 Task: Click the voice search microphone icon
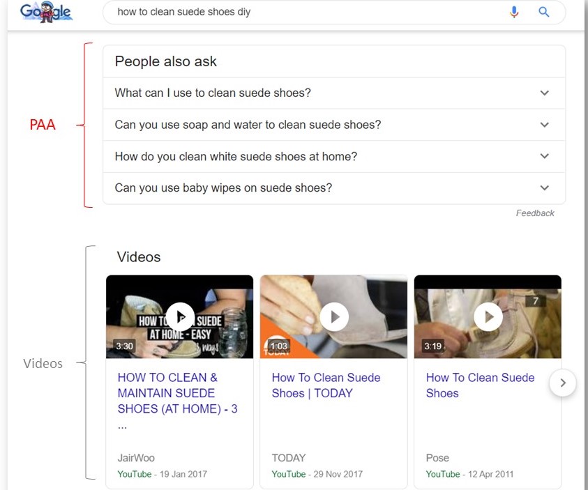[x=514, y=12]
